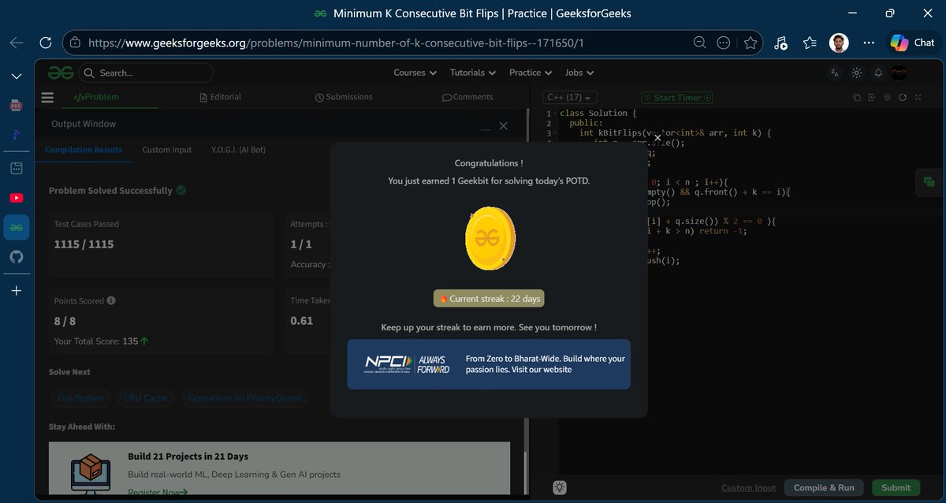Open YouTube from the sidebar tab
Viewport: 946px width, 503px height.
17,198
